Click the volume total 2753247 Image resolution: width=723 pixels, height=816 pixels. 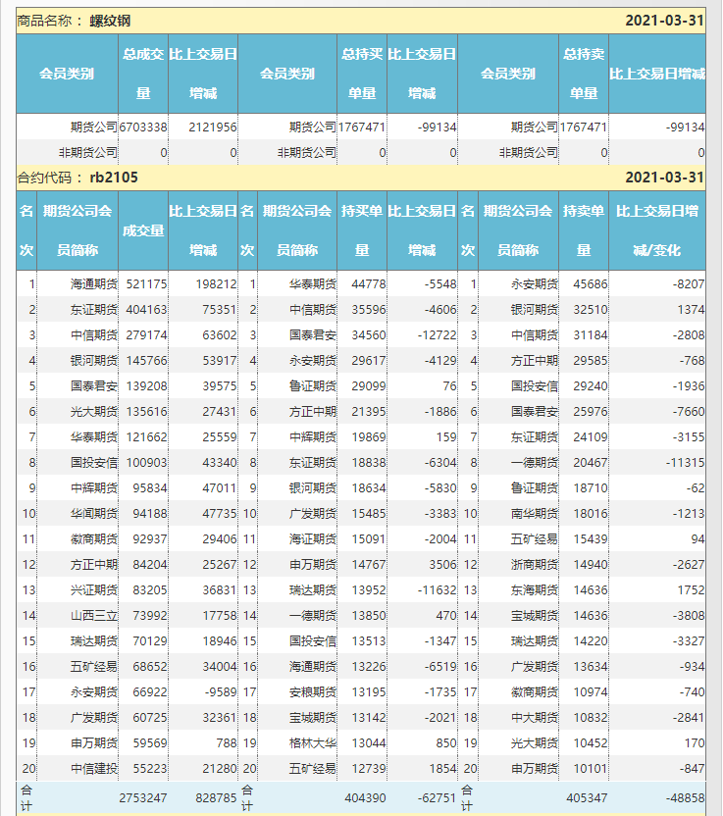[143, 798]
